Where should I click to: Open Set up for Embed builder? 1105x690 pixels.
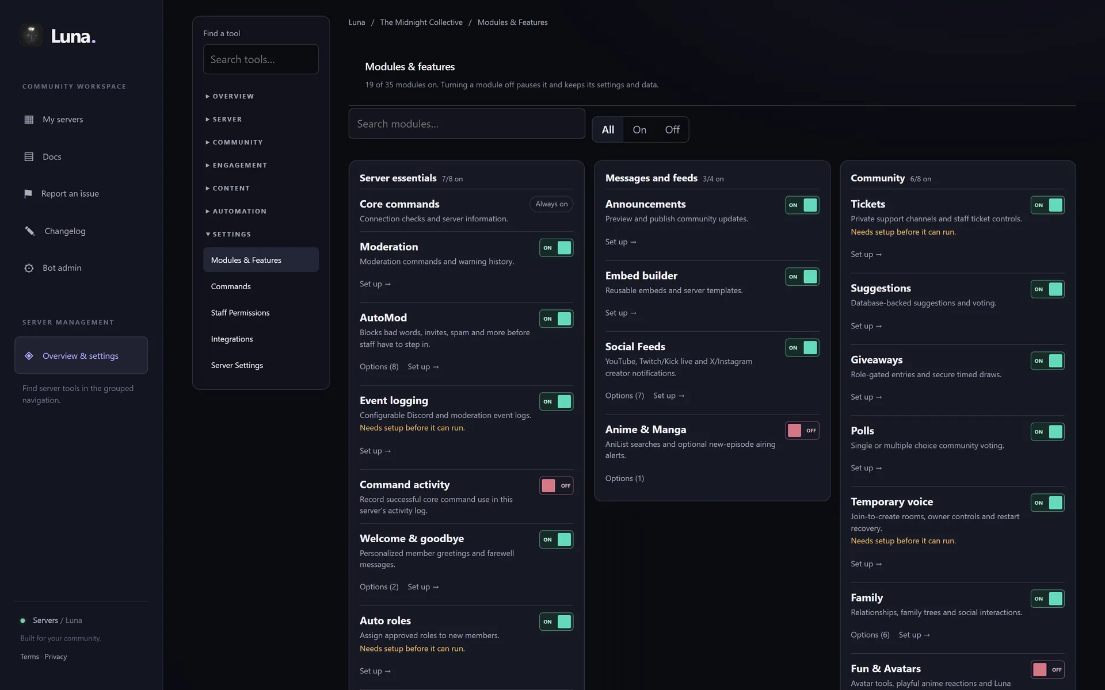tap(621, 313)
